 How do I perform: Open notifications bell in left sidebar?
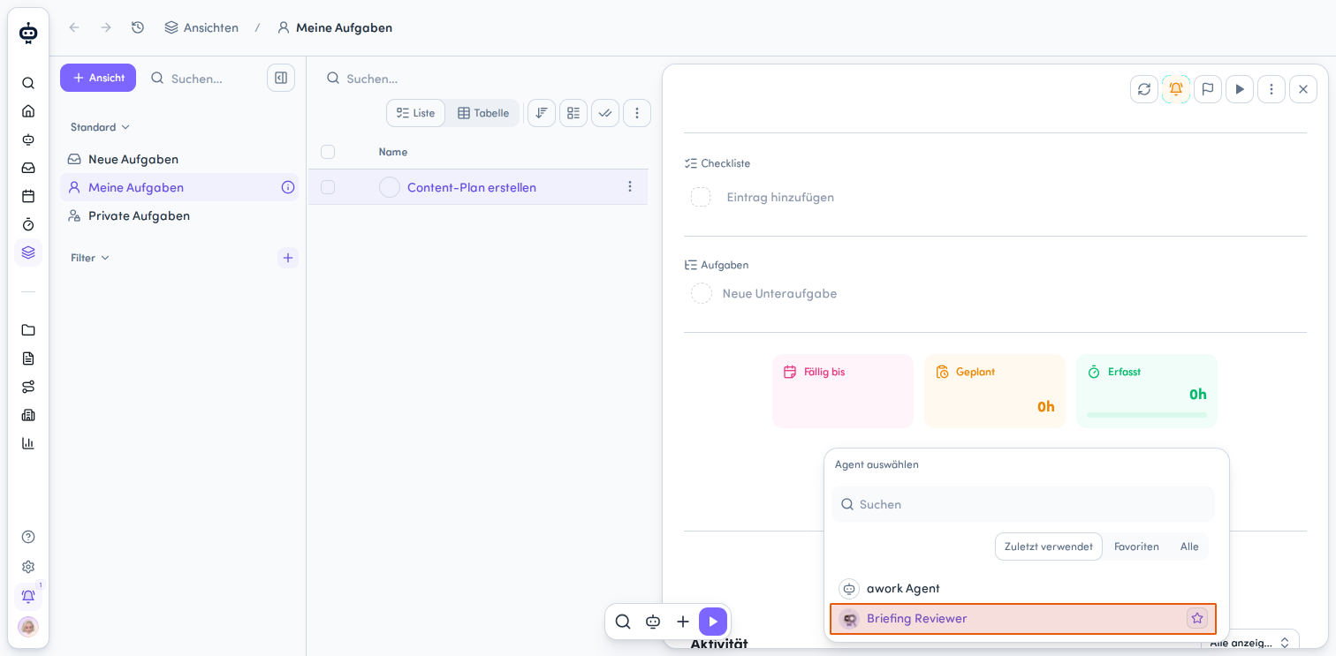point(28,596)
